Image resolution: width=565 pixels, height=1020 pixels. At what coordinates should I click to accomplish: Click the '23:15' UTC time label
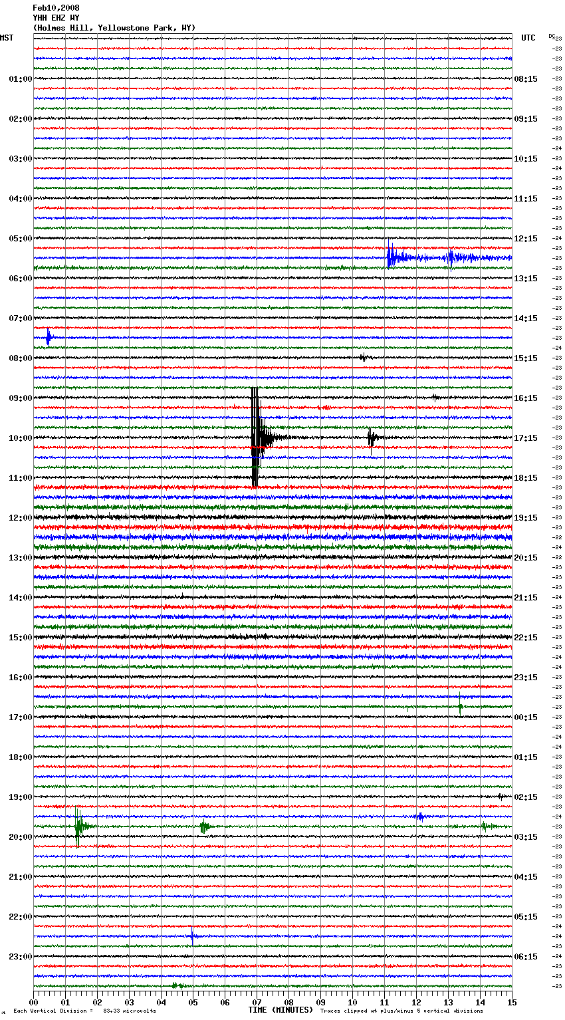point(526,678)
